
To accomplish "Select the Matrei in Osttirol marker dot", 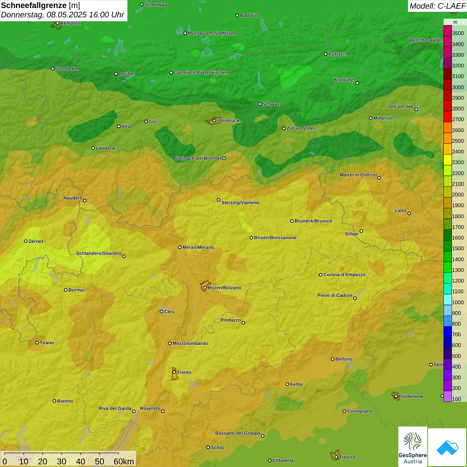I will pyautogui.click(x=379, y=178).
